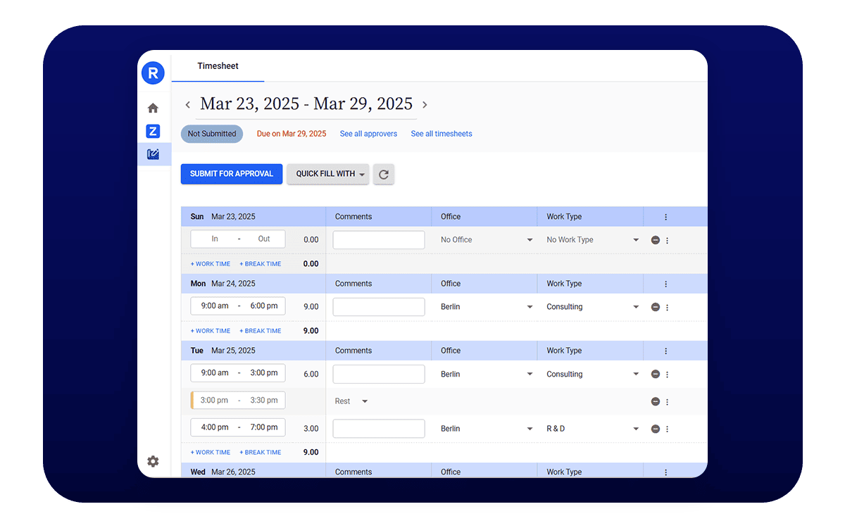The width and height of the screenshot is (845, 528).
Task: Open Wed Mar 26 header options menu
Action: 666,472
